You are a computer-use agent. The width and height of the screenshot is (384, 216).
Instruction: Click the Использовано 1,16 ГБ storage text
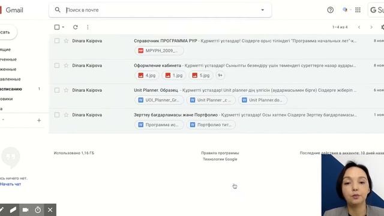tap(74, 153)
